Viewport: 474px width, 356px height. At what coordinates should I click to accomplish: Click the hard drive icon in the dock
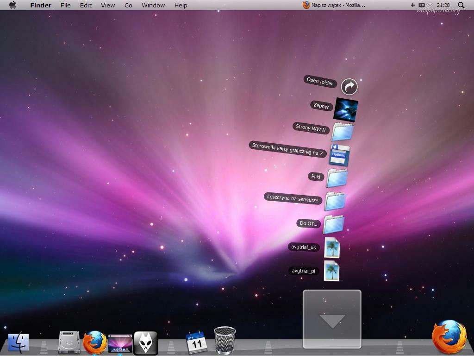tap(69, 343)
